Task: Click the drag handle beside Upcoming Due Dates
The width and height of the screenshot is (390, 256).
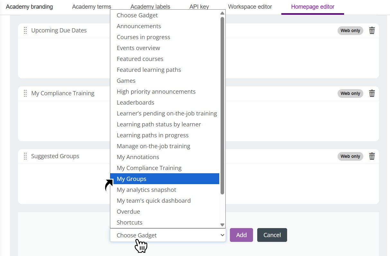Action: click(25, 30)
